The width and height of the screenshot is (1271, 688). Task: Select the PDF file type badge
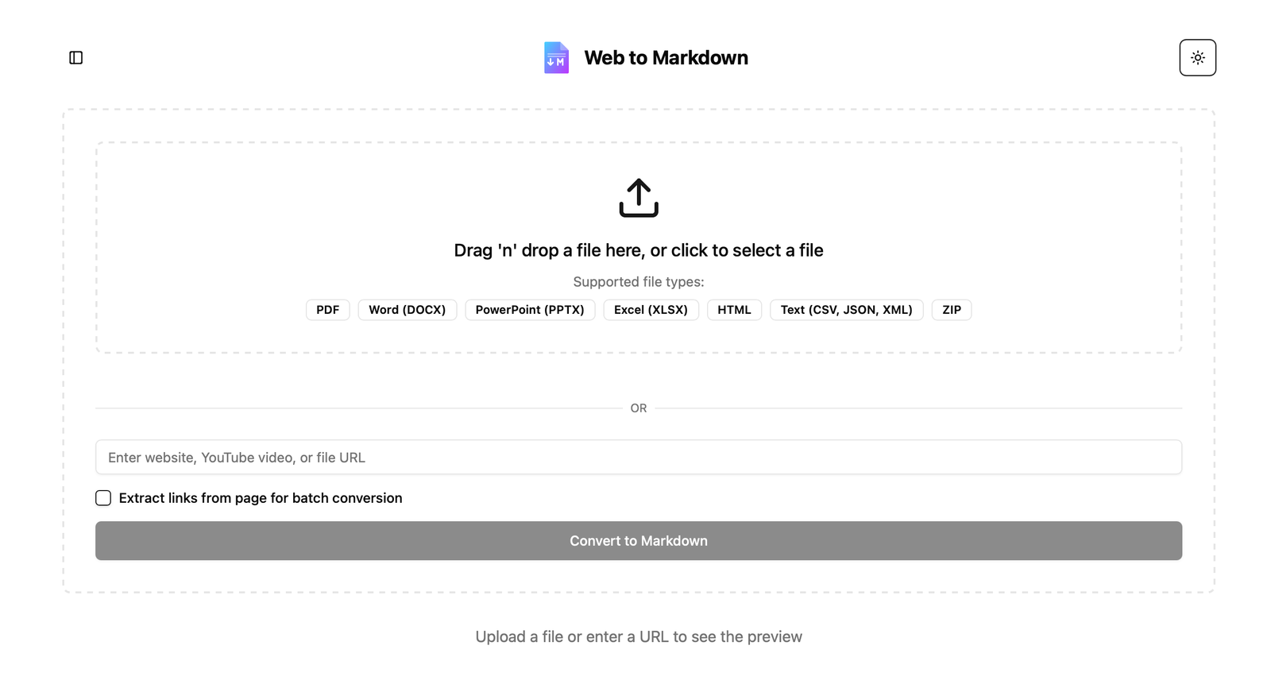click(x=327, y=310)
